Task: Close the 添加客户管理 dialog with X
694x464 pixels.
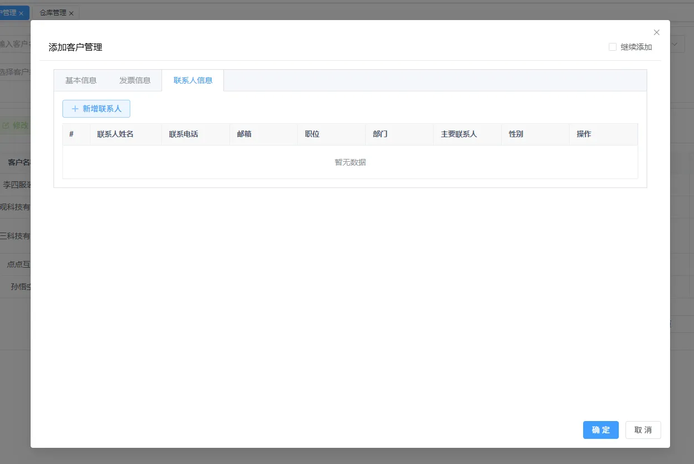Action: pyautogui.click(x=657, y=32)
